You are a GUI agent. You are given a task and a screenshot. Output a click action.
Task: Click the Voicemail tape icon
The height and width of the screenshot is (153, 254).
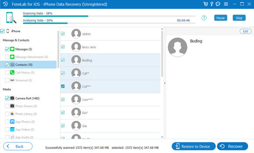click(12, 80)
